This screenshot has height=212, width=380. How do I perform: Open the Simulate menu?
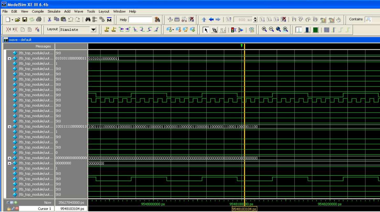point(54,12)
